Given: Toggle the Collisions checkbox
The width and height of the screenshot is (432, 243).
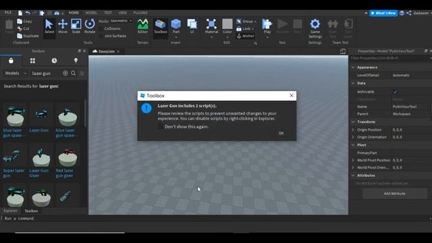Looking at the screenshot, I should pyautogui.click(x=101, y=28).
